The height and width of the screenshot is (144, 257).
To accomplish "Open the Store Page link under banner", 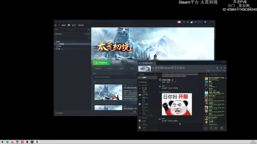I will click(x=98, y=68).
